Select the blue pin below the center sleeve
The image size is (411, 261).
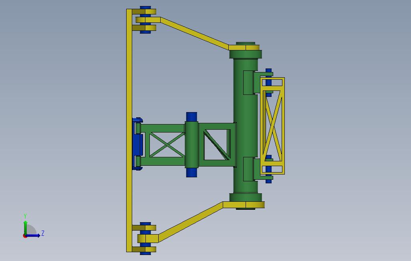pos(191,173)
